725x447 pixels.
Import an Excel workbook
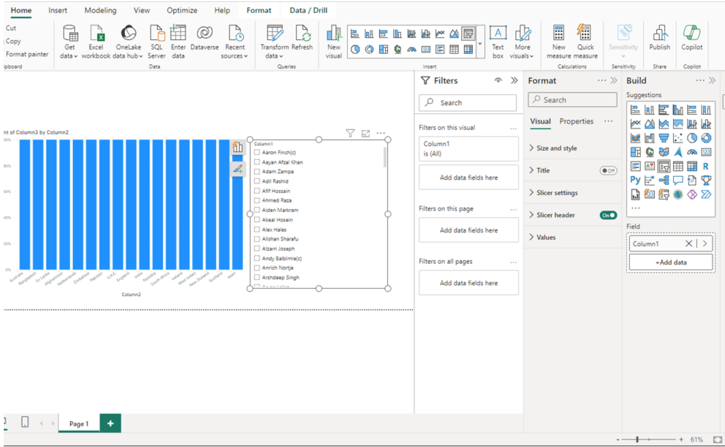(x=96, y=42)
